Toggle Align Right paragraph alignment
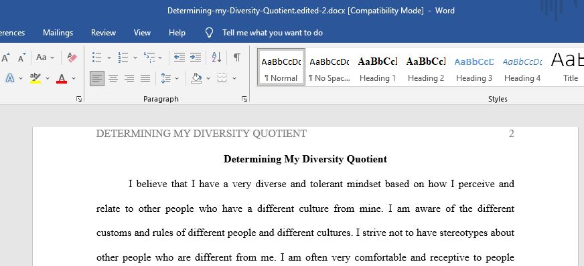 pyautogui.click(x=129, y=78)
